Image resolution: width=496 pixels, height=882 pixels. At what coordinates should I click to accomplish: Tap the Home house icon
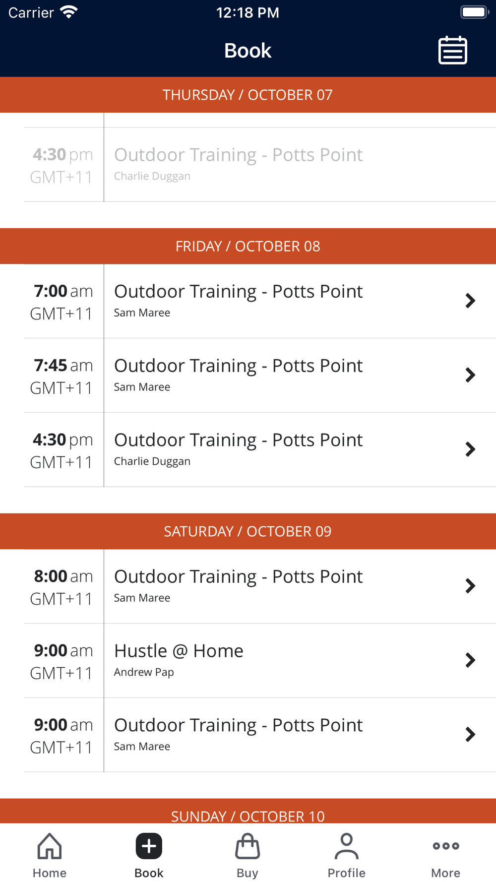(50, 846)
